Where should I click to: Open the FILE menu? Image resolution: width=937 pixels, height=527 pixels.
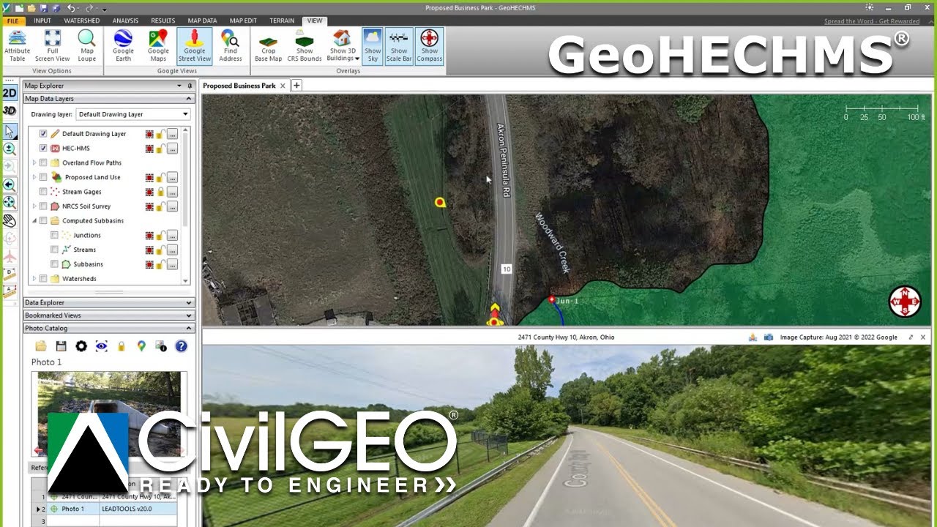(x=13, y=20)
